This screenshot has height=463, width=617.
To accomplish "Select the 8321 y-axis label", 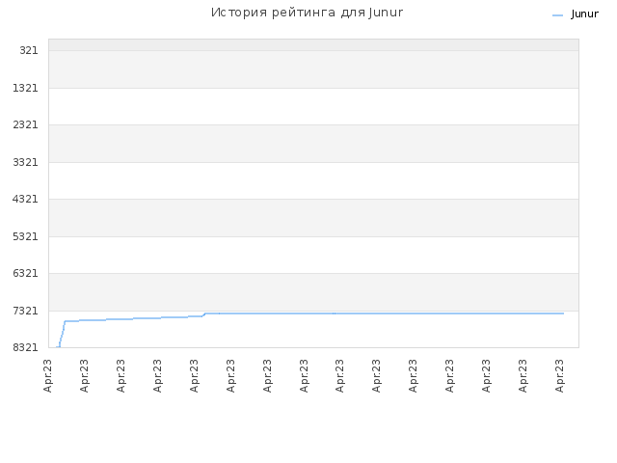I will [25, 347].
